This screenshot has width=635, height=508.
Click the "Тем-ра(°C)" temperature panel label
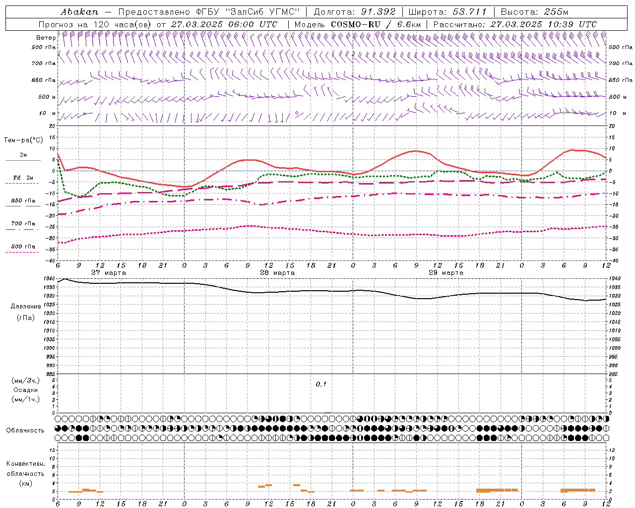pos(23,140)
